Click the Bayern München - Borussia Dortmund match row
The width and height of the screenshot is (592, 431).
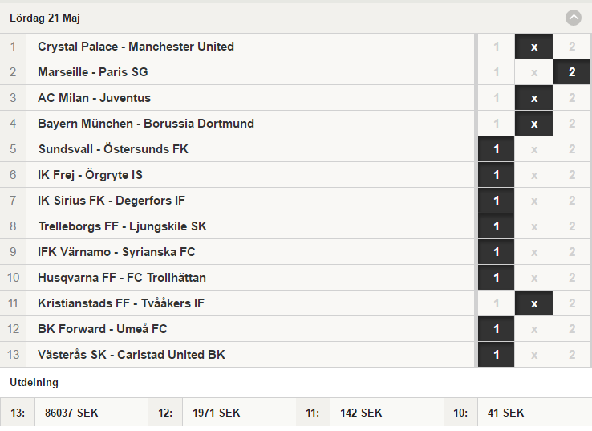[x=237, y=124]
